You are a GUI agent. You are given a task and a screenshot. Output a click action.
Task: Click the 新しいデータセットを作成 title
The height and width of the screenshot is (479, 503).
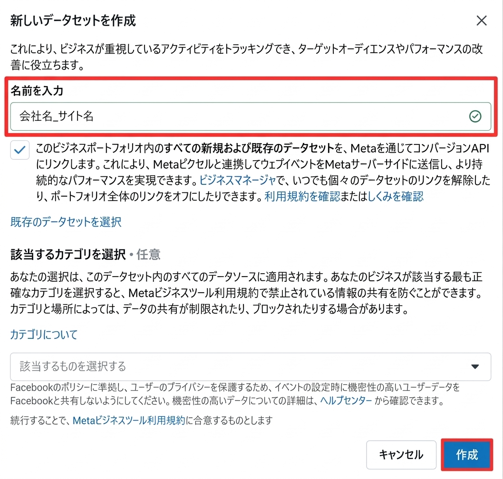tap(73, 20)
